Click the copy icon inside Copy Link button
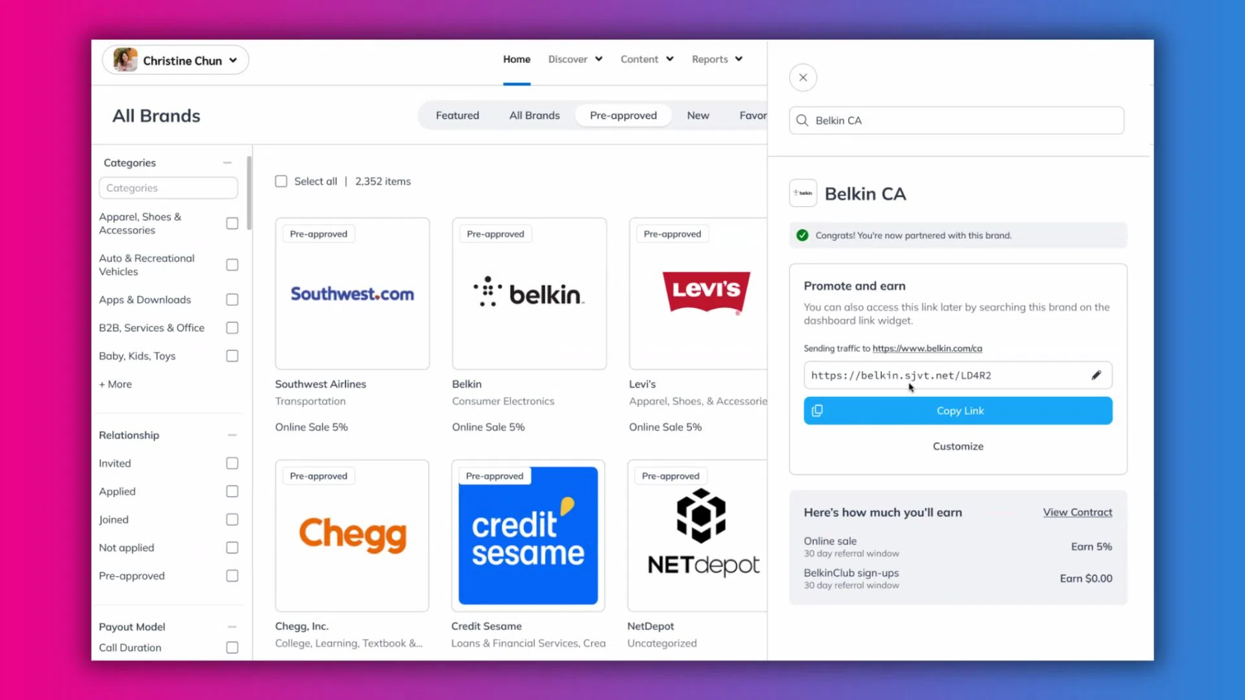 817,410
